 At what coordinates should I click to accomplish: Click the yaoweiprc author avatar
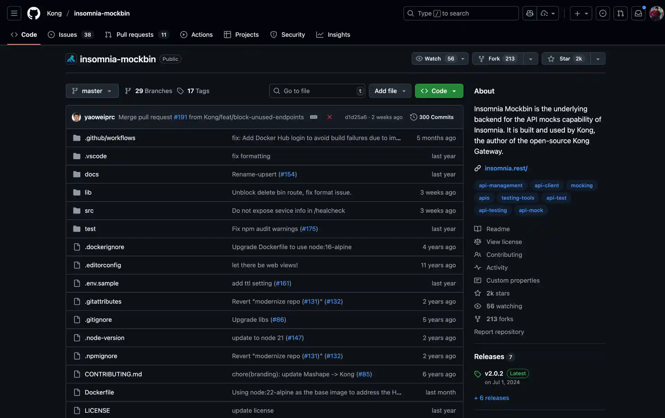tap(76, 117)
